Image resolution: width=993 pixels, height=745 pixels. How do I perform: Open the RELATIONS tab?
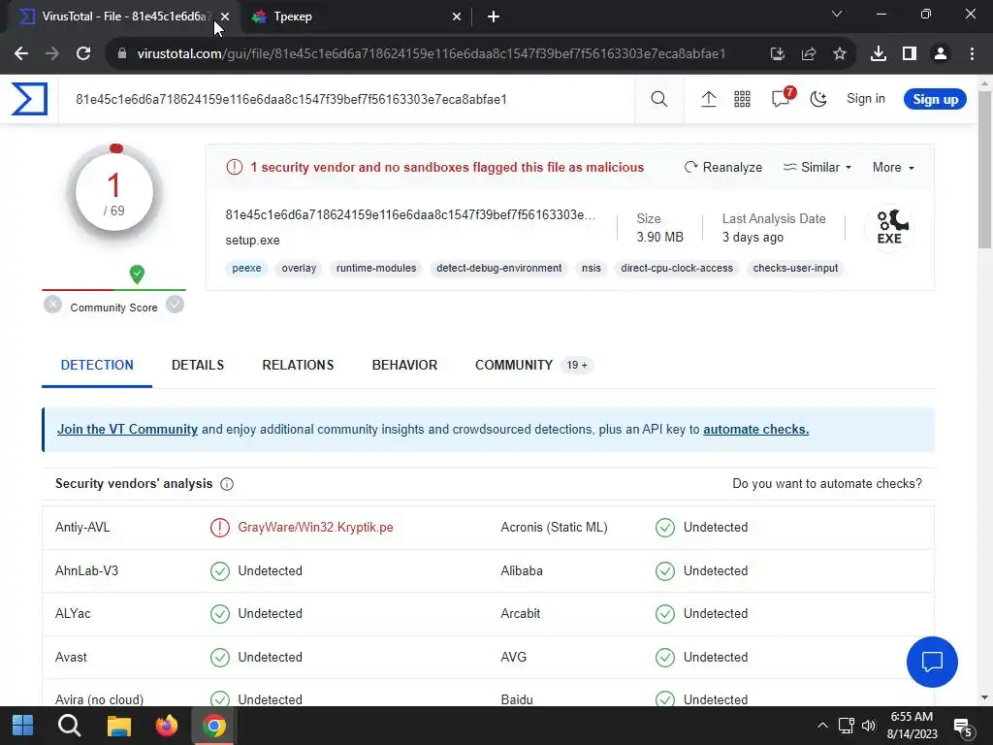click(x=298, y=365)
